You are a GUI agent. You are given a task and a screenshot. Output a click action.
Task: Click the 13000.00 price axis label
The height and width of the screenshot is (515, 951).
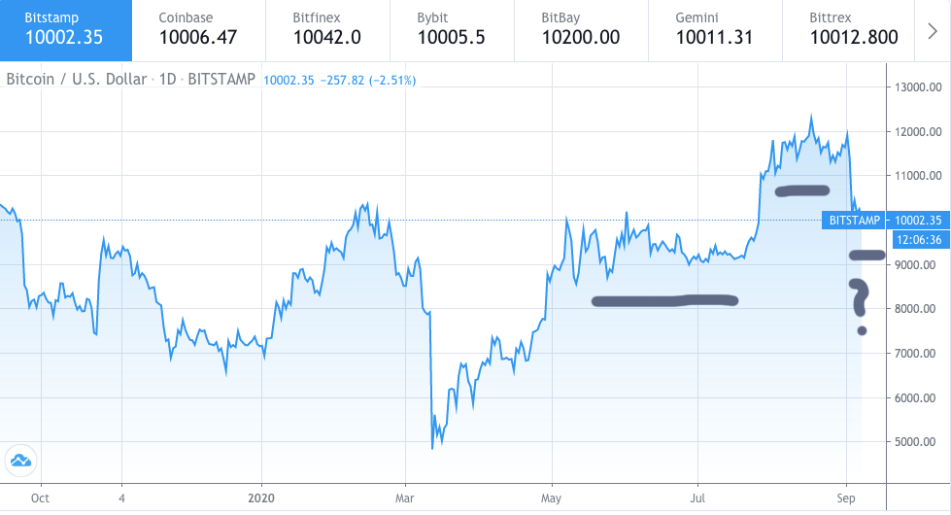pos(915,87)
